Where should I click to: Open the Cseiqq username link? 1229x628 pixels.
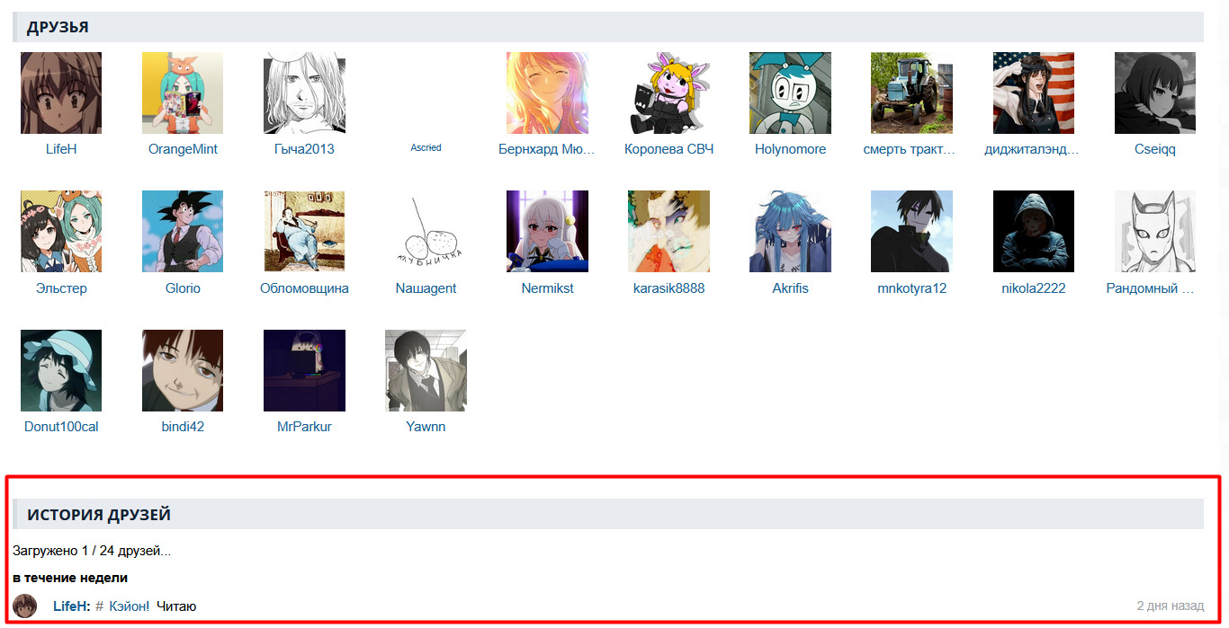click(x=1154, y=149)
